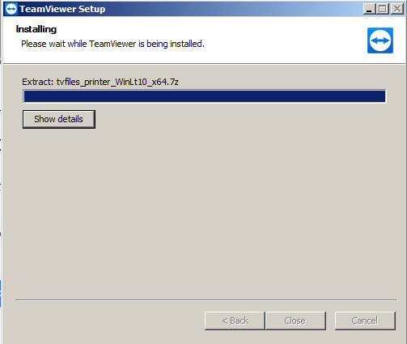Close the setup window with the X button
The width and height of the screenshot is (407, 344).
397,9
